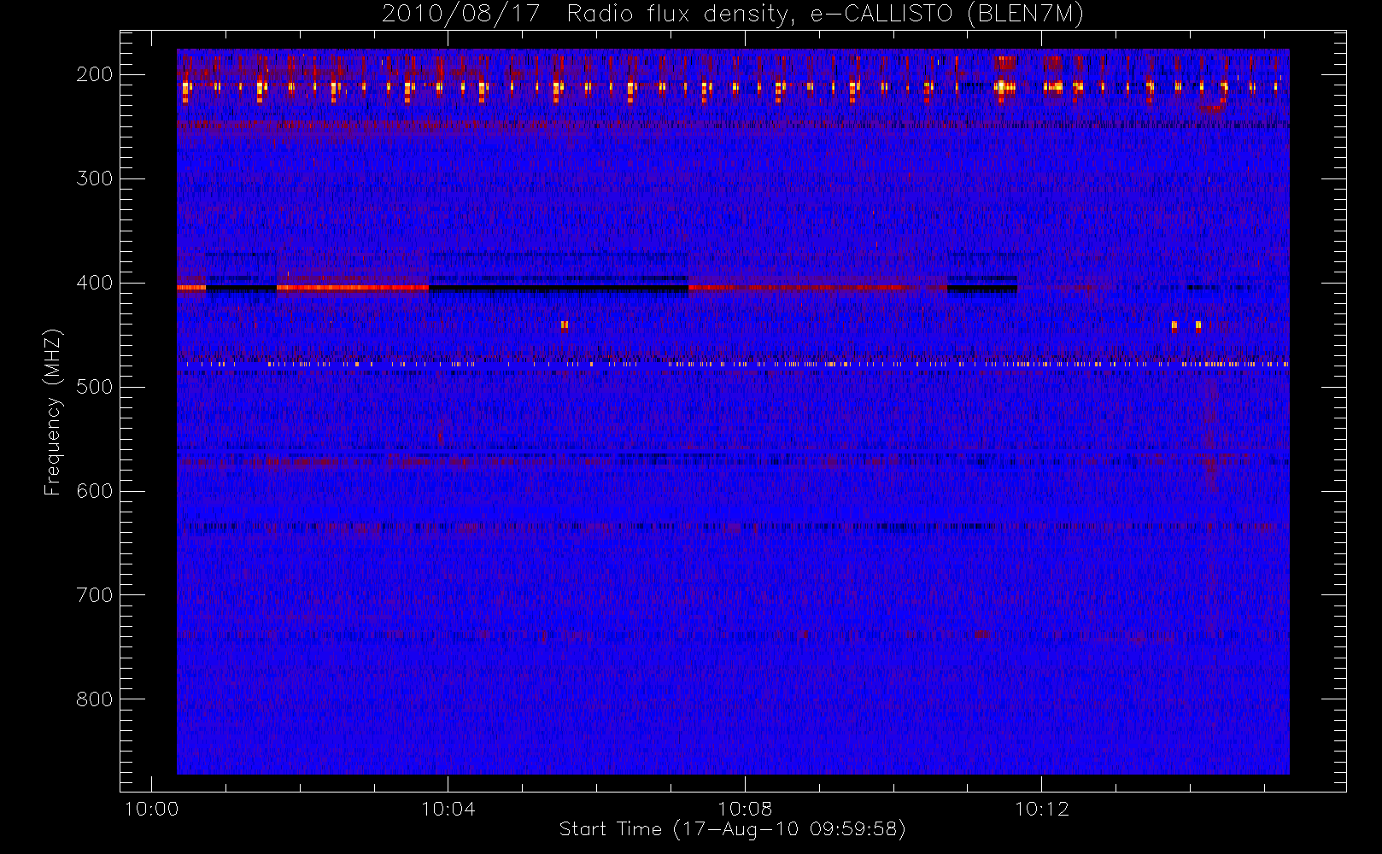The height and width of the screenshot is (854, 1382).
Task: Click the date "2010/08/17" in the title
Action: point(460,15)
